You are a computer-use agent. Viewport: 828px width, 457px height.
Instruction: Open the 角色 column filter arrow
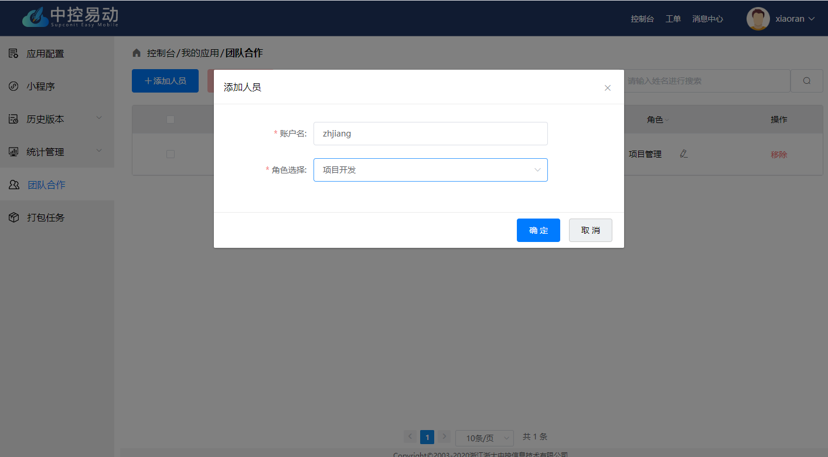point(667,120)
